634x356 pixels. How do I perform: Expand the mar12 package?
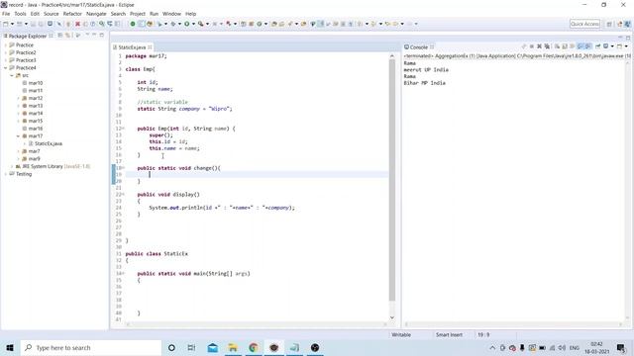18,98
